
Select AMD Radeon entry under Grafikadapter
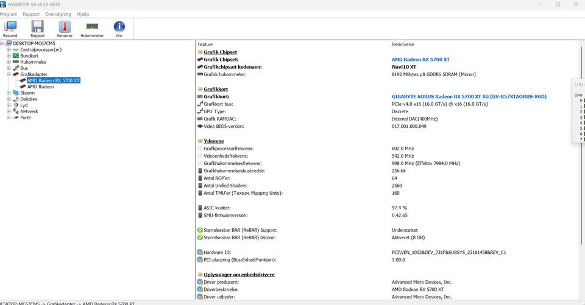[40, 86]
